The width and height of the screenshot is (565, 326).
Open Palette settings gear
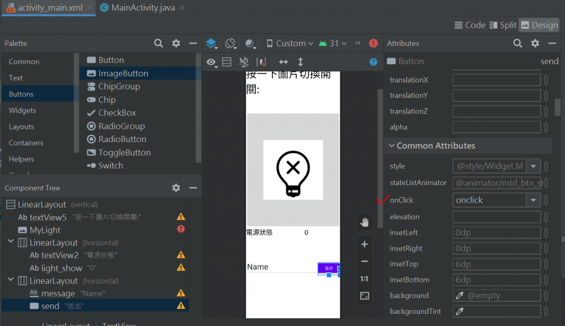(x=176, y=43)
